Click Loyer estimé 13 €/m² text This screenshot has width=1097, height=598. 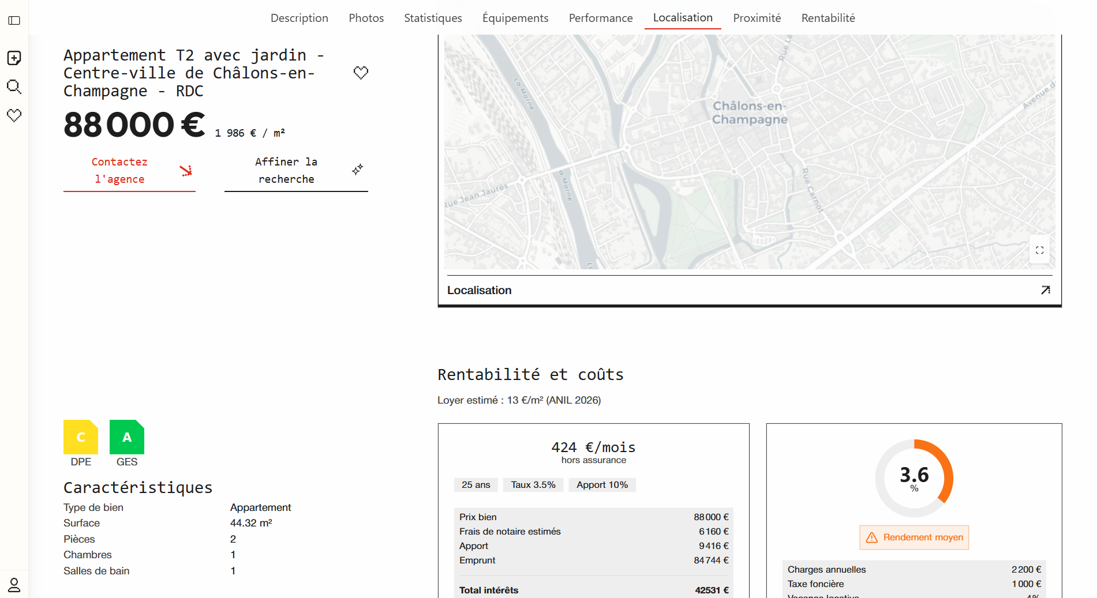pos(519,400)
